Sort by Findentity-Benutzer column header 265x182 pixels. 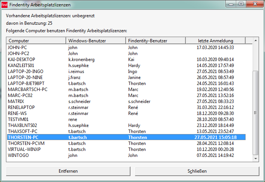pos(155,41)
